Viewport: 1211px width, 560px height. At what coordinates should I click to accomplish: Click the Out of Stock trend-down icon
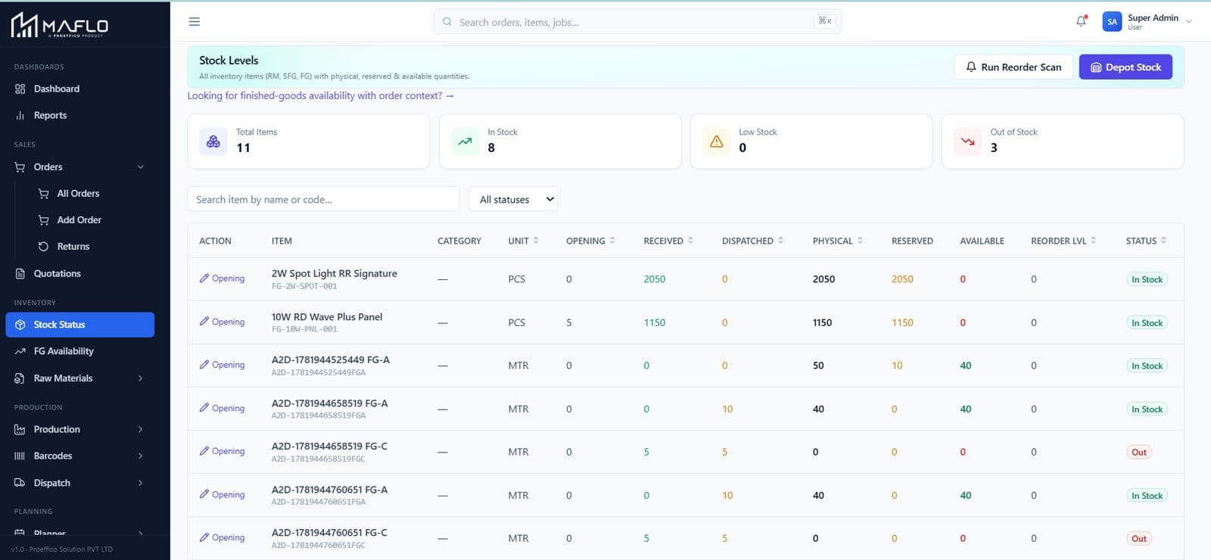click(967, 142)
